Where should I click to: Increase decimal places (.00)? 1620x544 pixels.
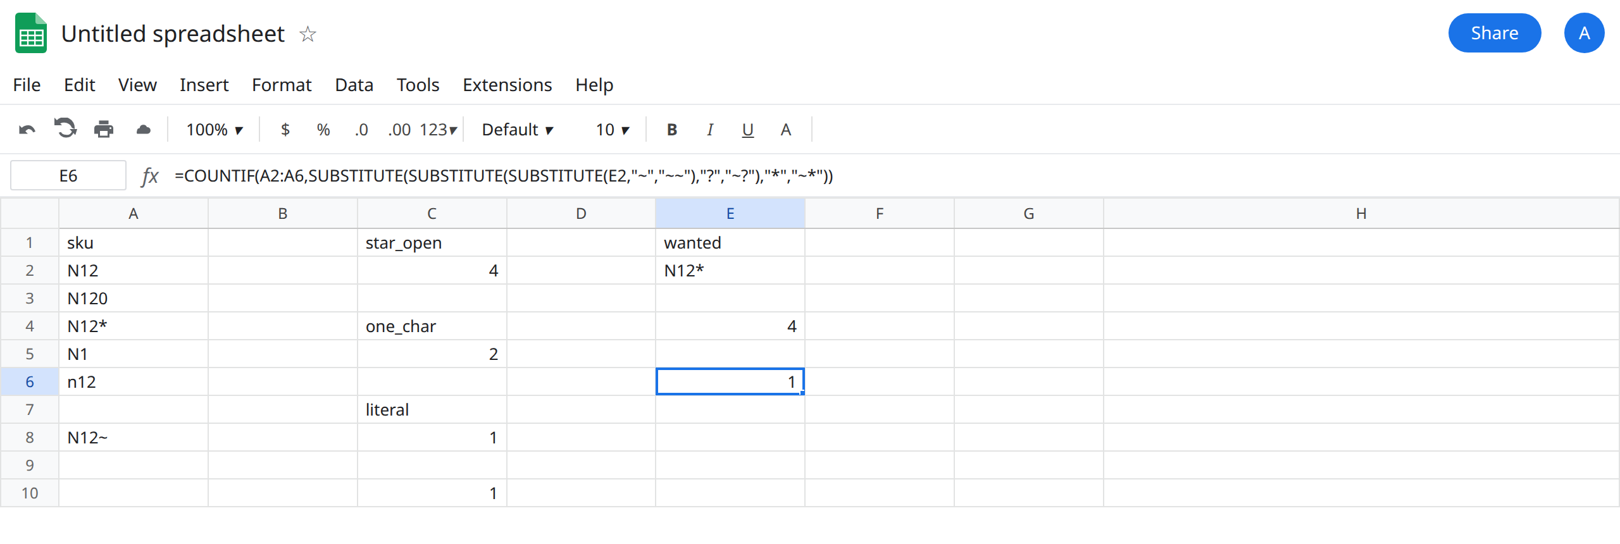399,130
